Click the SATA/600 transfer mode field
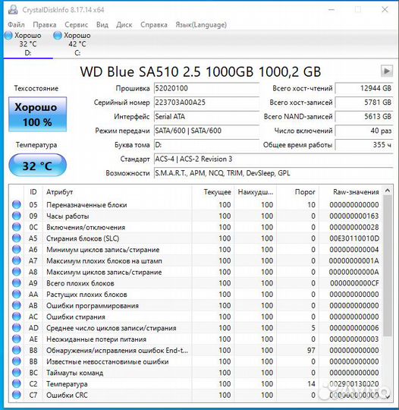Screen dimensions: 399x410 tap(206, 131)
